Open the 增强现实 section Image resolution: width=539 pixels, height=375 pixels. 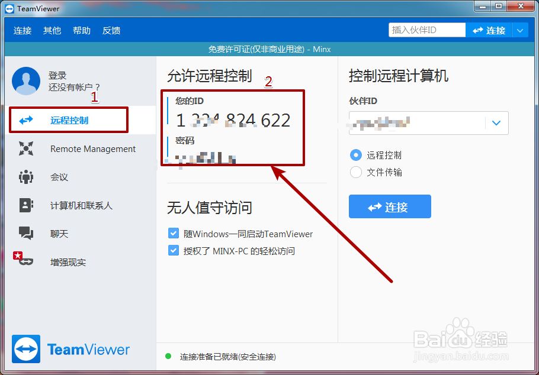click(x=81, y=263)
